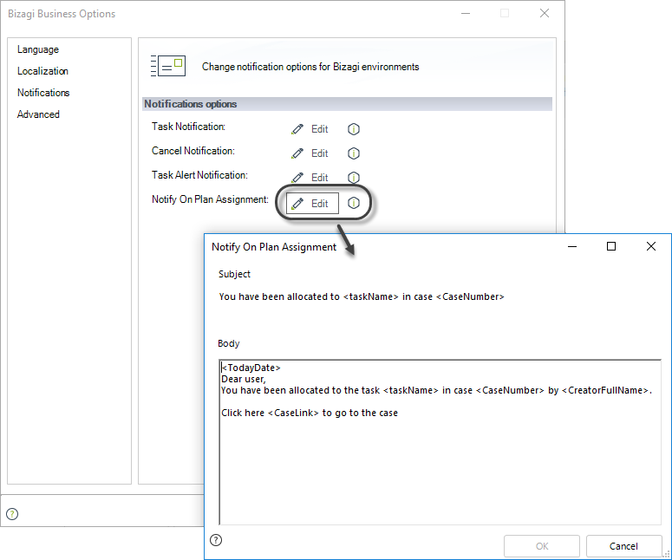Viewport: 672px width, 560px height.
Task: Click the 'Dear user,' line in the body
Action: point(244,379)
